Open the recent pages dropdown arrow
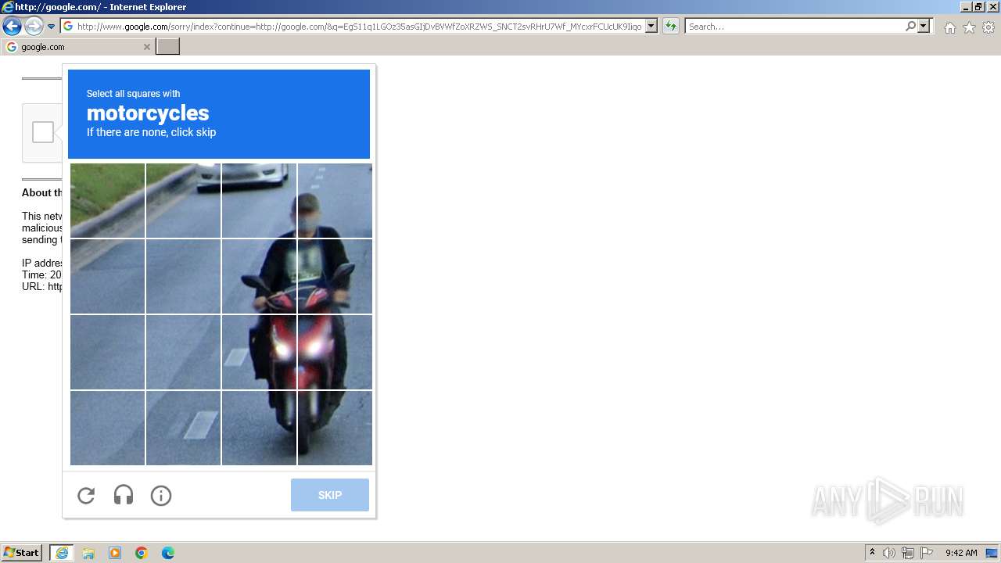 click(x=51, y=27)
